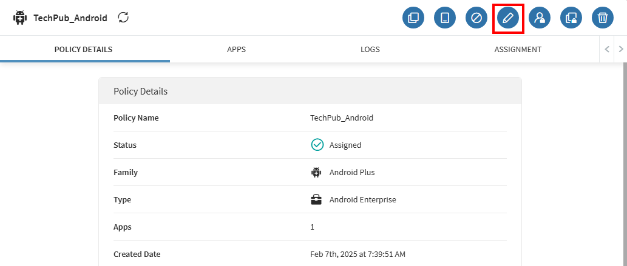Edit the policy with the pencil icon

508,18
